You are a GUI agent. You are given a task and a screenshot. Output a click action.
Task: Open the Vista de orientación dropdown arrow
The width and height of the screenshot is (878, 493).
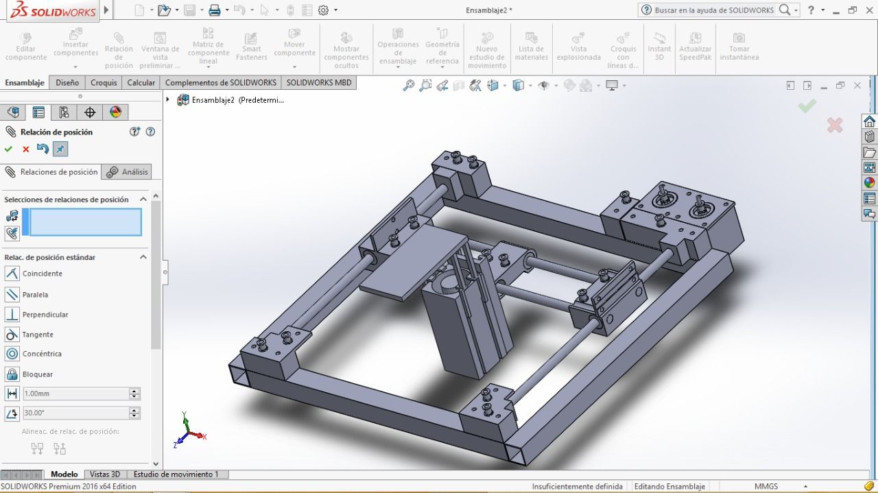(503, 85)
